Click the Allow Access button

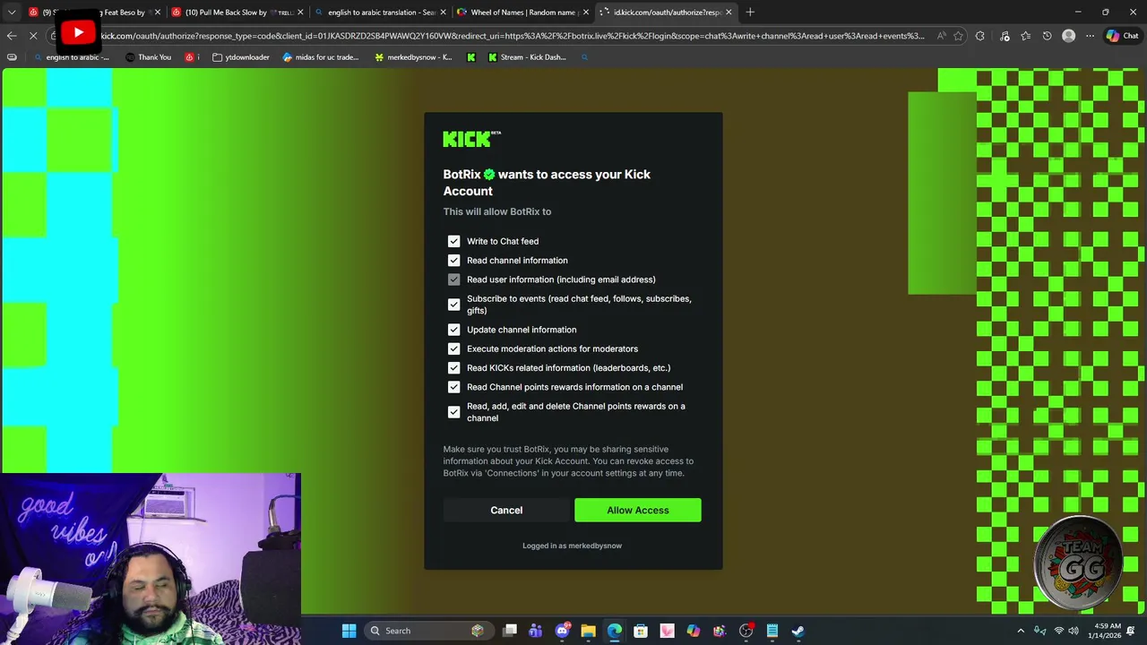(x=638, y=510)
